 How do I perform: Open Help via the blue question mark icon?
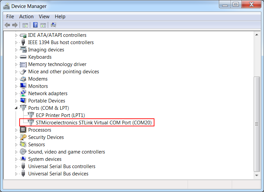(x=35, y=25)
